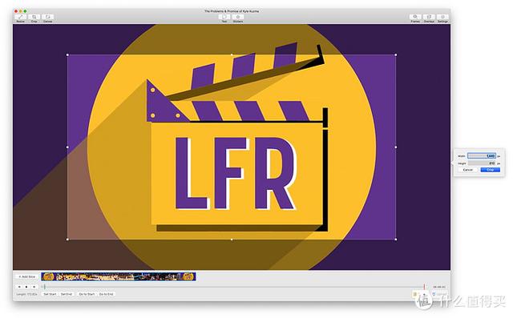
Task: Click the Set End button
Action: point(67,294)
